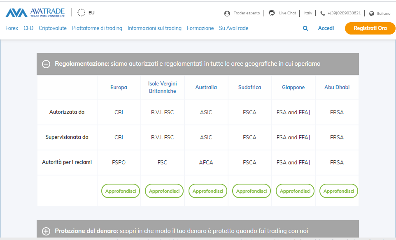Open the Formazione menu
Image resolution: width=396 pixels, height=240 pixels.
tap(200, 28)
